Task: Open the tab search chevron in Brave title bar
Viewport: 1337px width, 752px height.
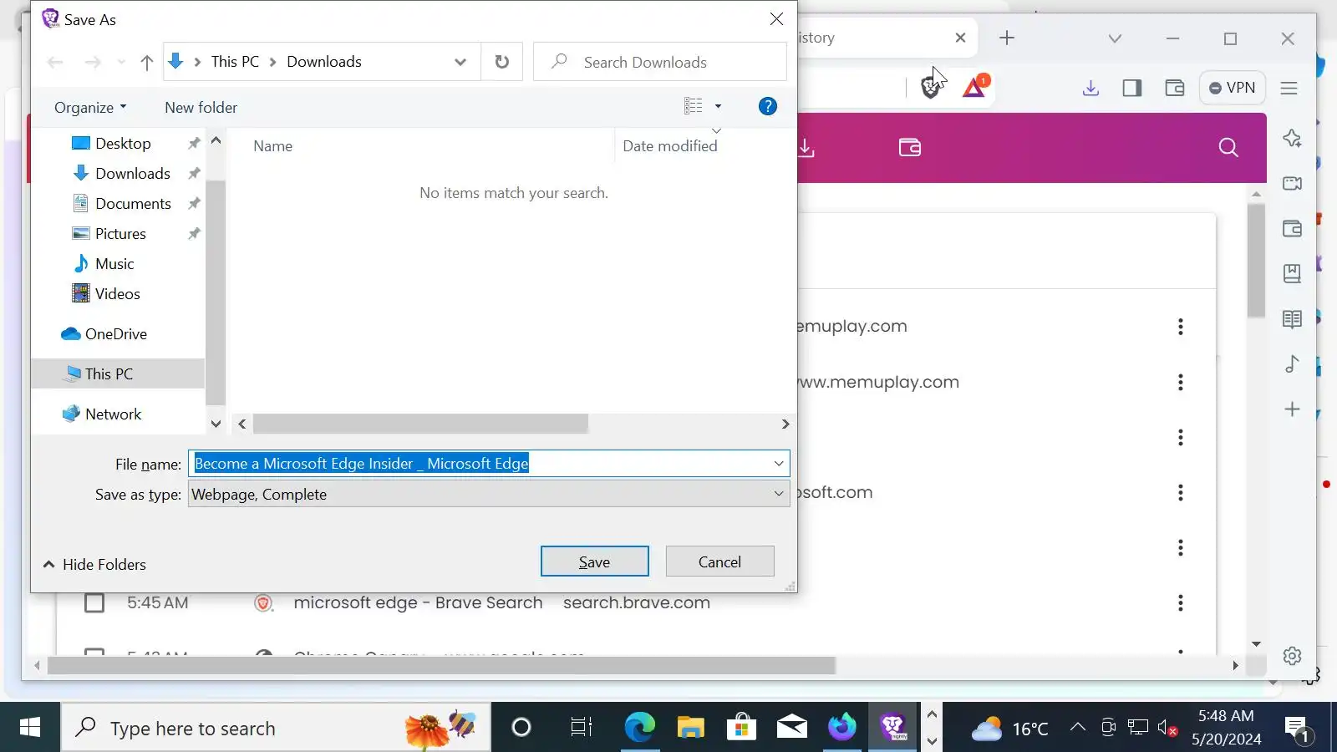Action: click(x=1115, y=38)
